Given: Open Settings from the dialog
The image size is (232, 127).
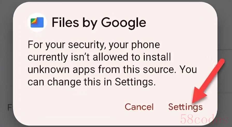Looking at the screenshot, I should pyautogui.click(x=185, y=107).
